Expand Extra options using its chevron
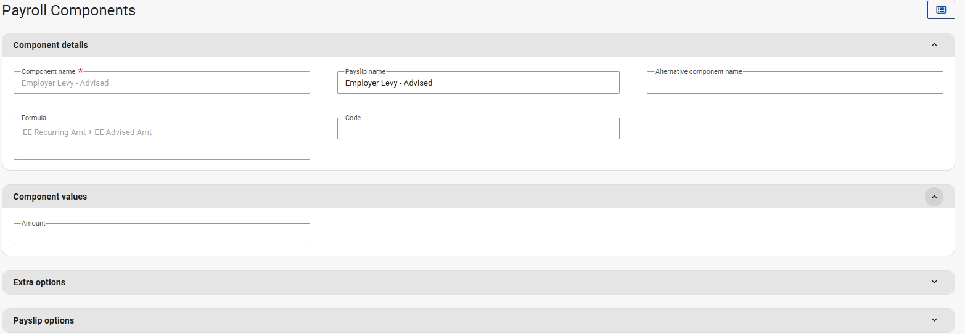Viewport: 965px width, 334px height. pyautogui.click(x=934, y=282)
